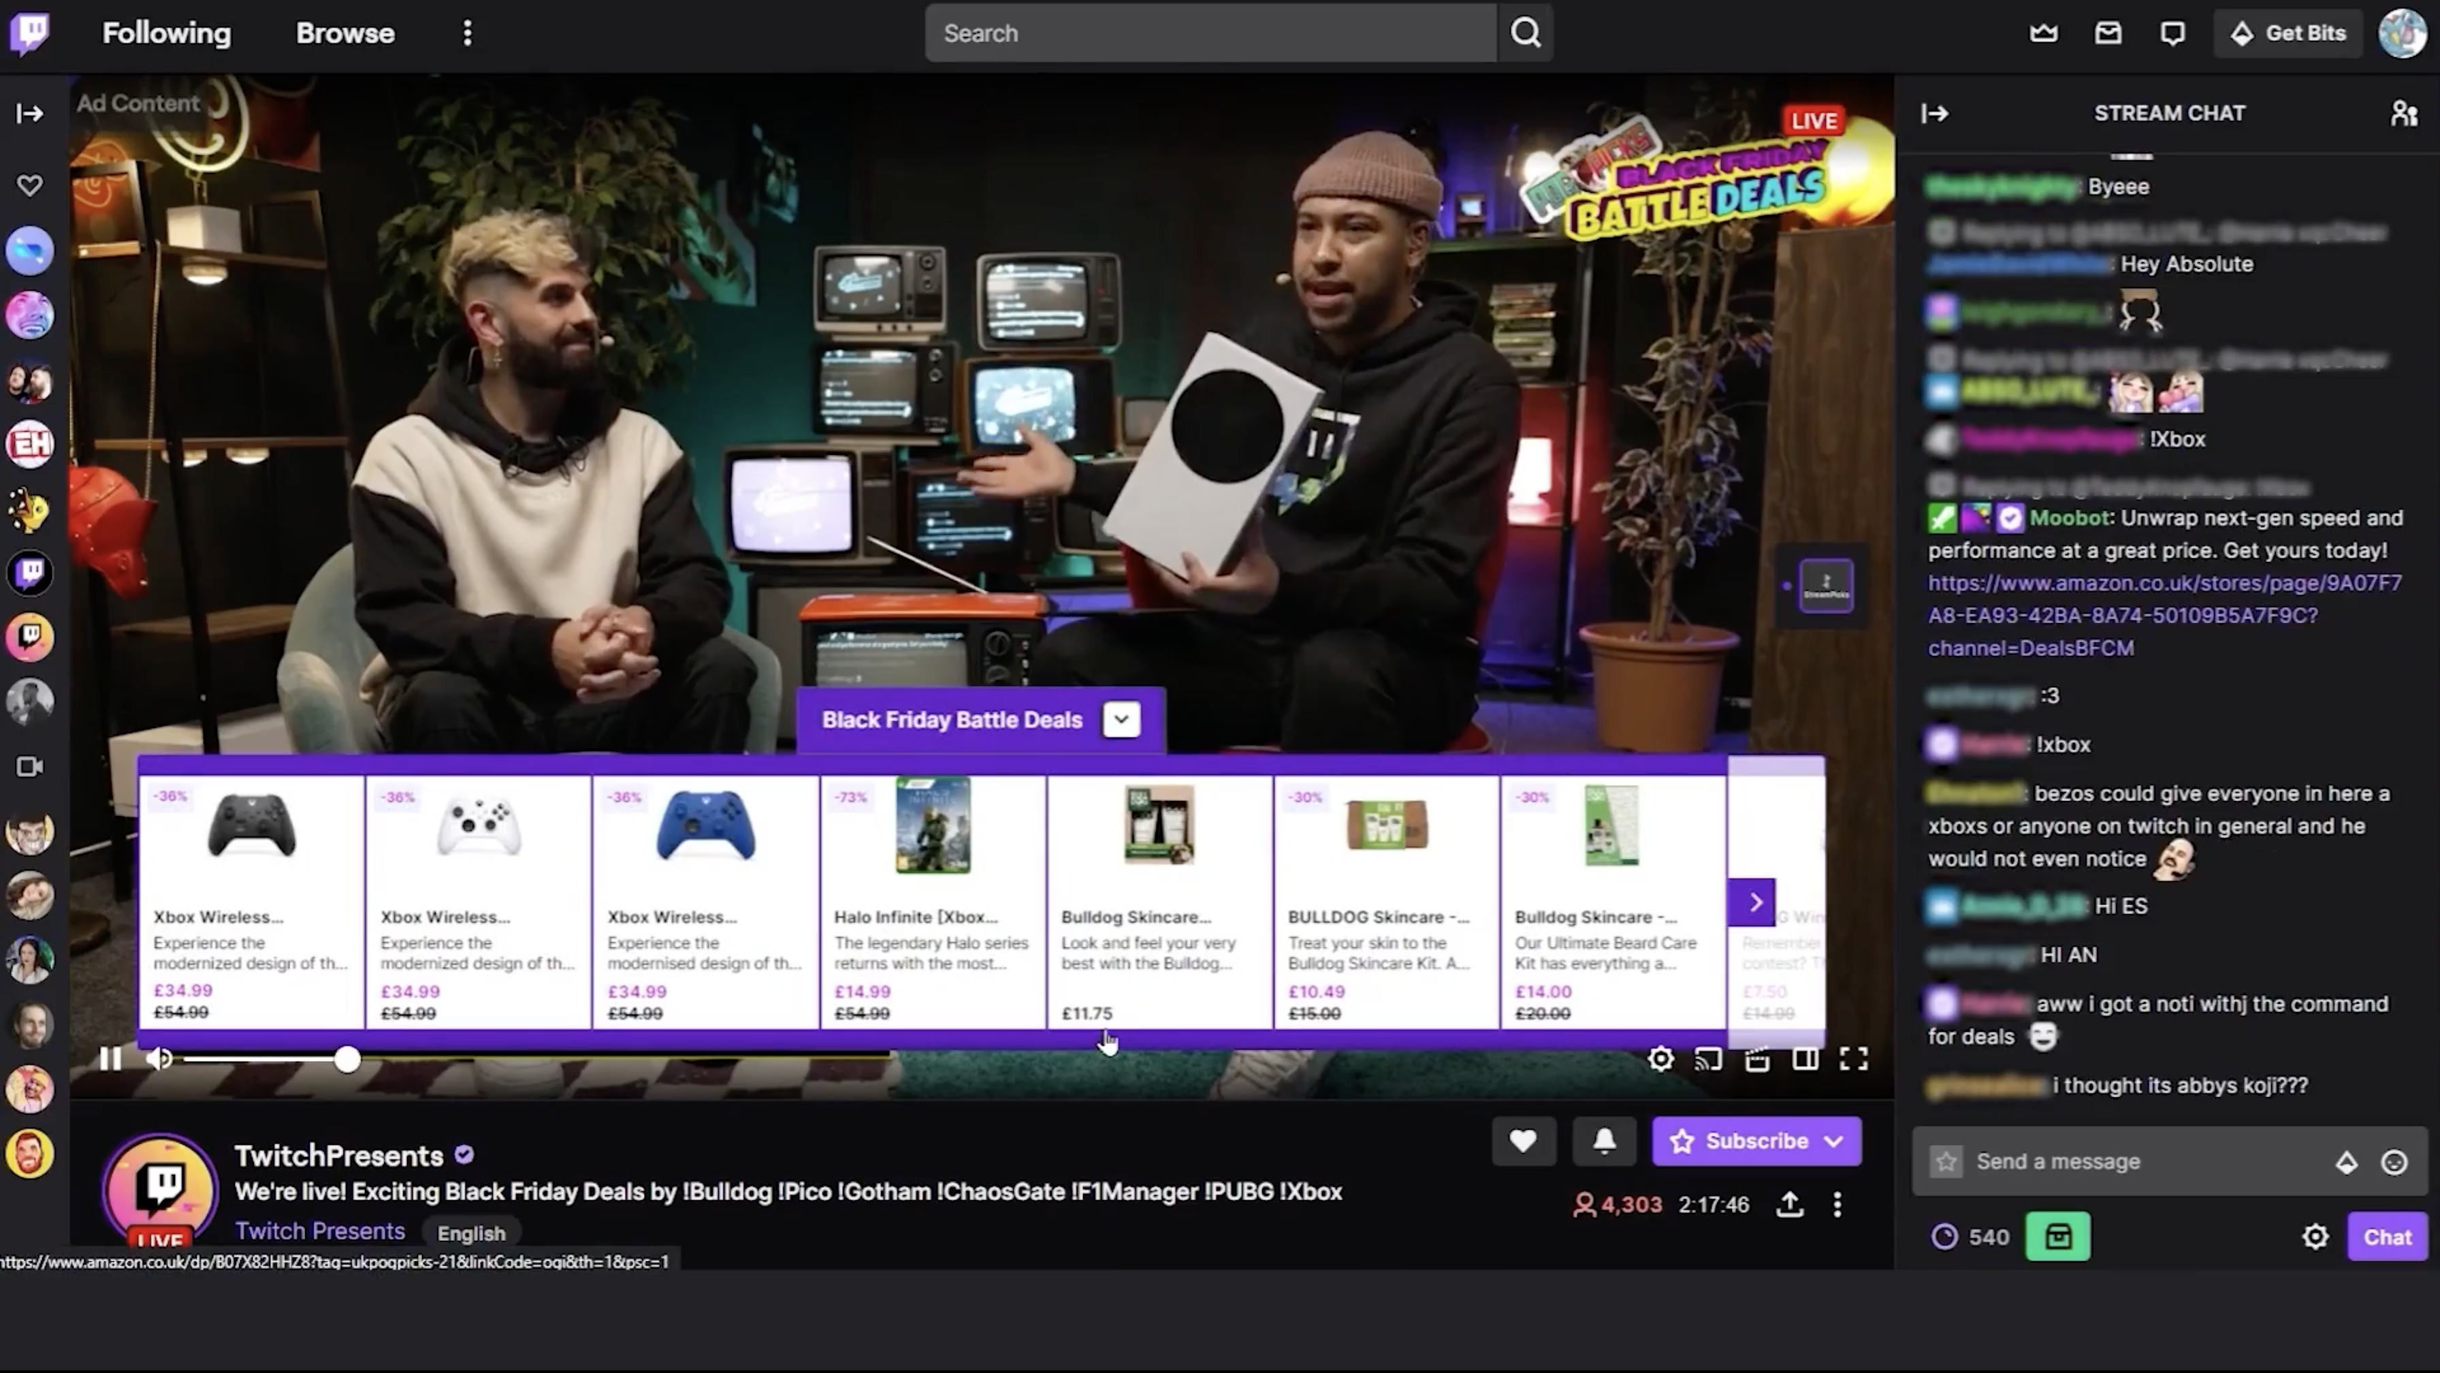
Task: Open the black Xbox Wireless controller deal card
Action: point(251,902)
